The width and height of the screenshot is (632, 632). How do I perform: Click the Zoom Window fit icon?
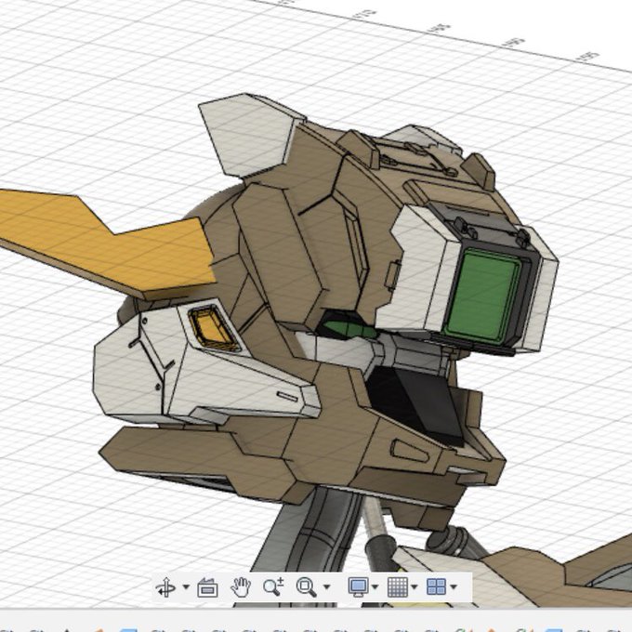pyautogui.click(x=306, y=586)
